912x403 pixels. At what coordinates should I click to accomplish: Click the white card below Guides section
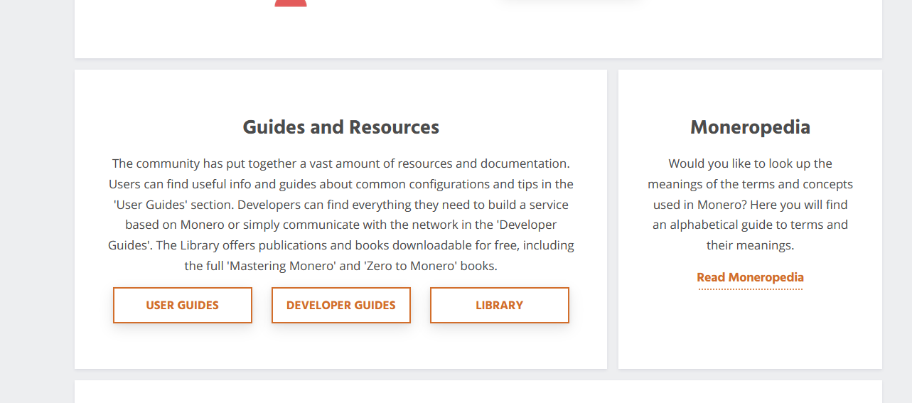coord(478,392)
